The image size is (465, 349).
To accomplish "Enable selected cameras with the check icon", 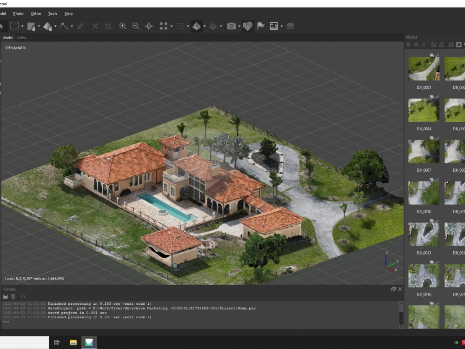I will coord(408,44).
